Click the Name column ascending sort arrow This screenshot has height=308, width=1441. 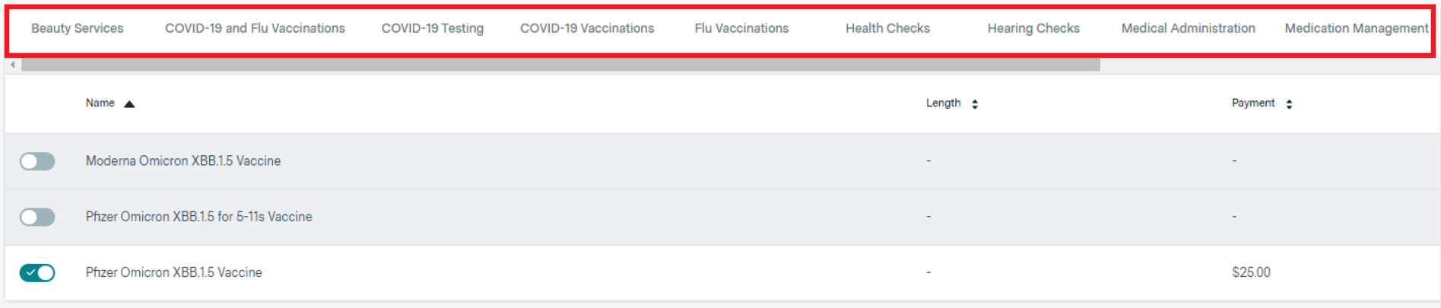click(x=129, y=104)
